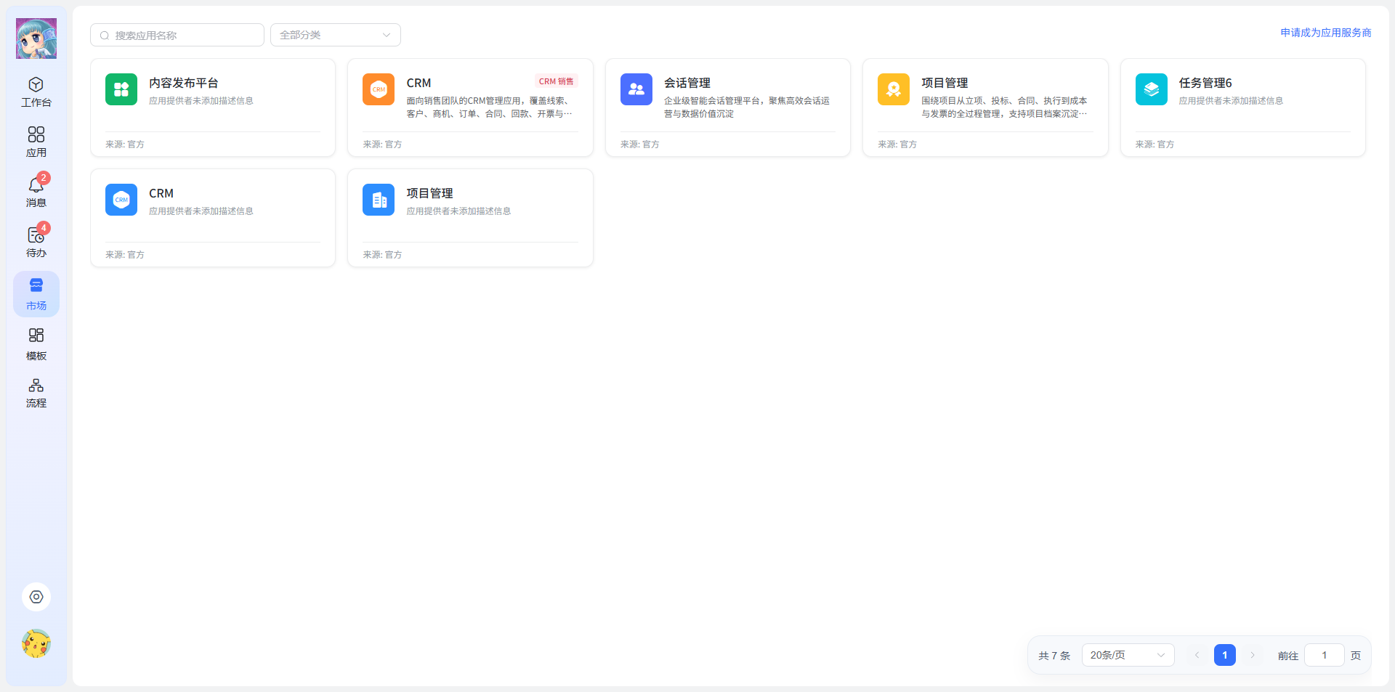The width and height of the screenshot is (1395, 692).
Task: Click the 会话管理 description starting 企业级智能
Action: coord(747,107)
